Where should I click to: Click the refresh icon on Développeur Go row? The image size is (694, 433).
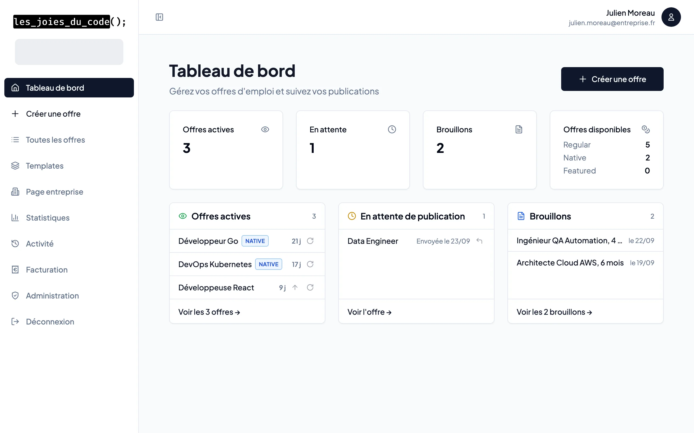coord(310,241)
